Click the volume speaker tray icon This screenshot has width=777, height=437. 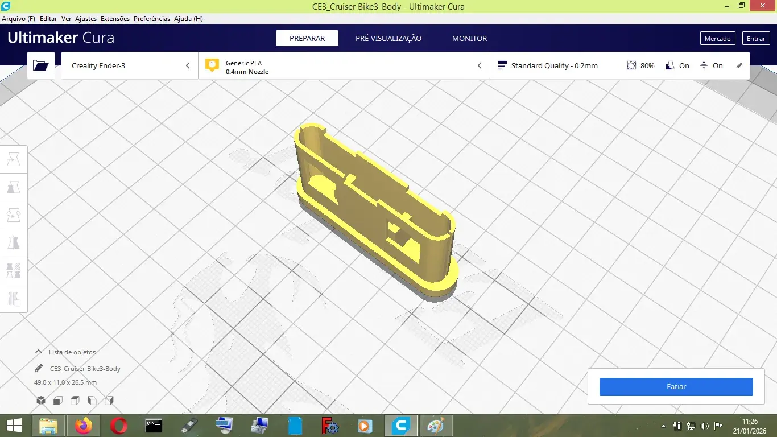coord(705,426)
